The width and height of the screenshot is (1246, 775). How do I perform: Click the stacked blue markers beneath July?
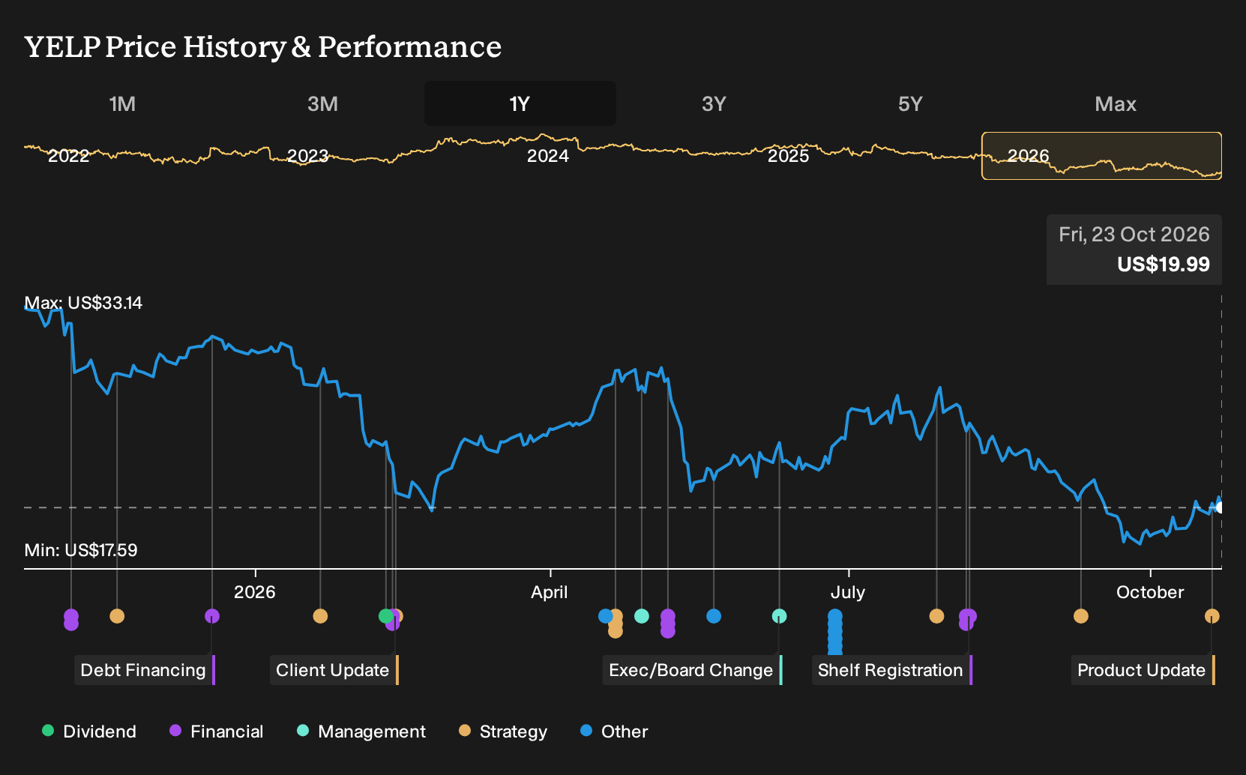pyautogui.click(x=835, y=632)
